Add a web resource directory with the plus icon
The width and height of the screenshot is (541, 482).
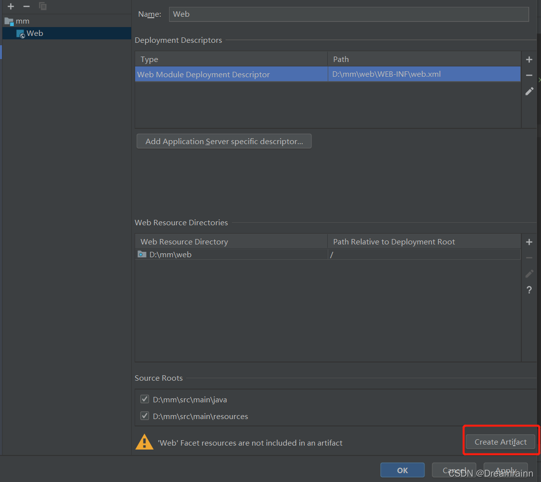coord(529,242)
